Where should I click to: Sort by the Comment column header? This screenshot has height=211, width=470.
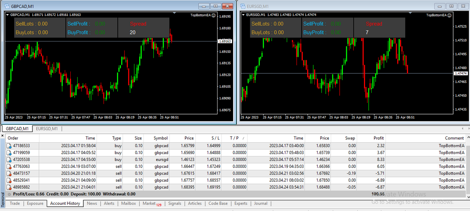click(x=426, y=138)
